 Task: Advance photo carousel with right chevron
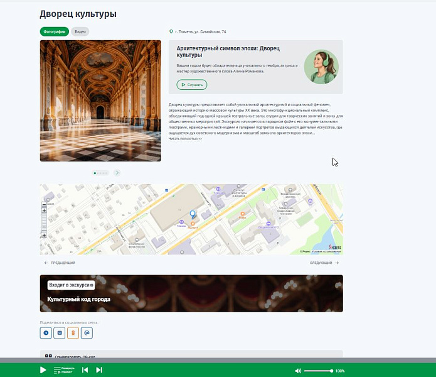click(x=117, y=173)
